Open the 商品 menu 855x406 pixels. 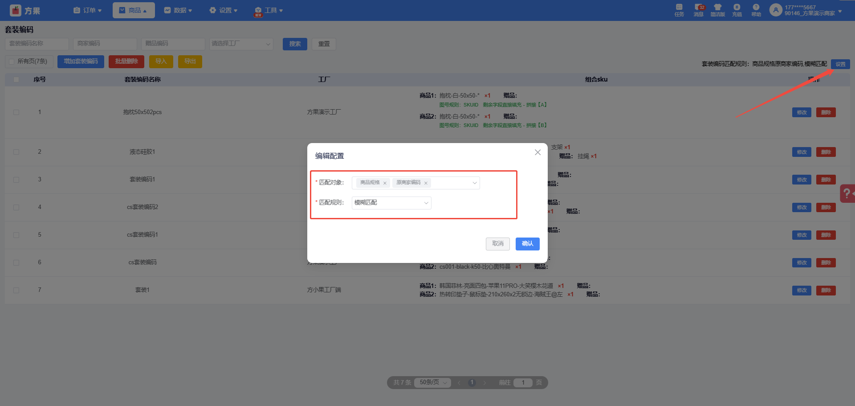coord(134,10)
